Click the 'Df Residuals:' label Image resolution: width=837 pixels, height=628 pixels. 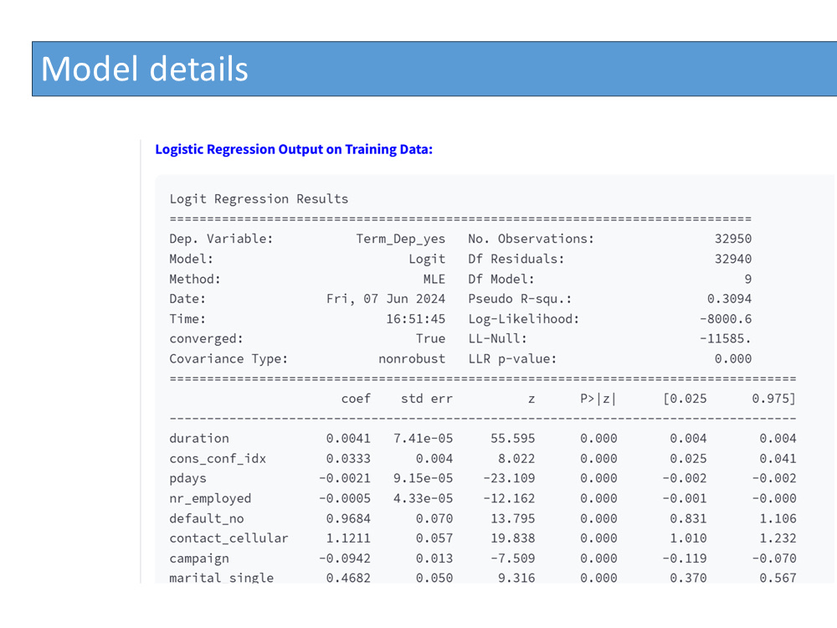pos(516,259)
